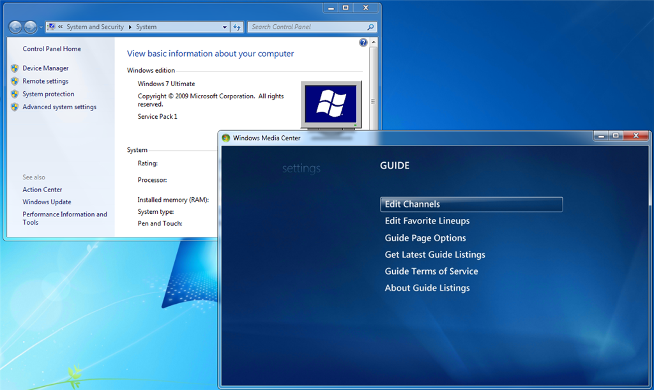Click the GUIDE heading in Media Center

click(x=395, y=165)
